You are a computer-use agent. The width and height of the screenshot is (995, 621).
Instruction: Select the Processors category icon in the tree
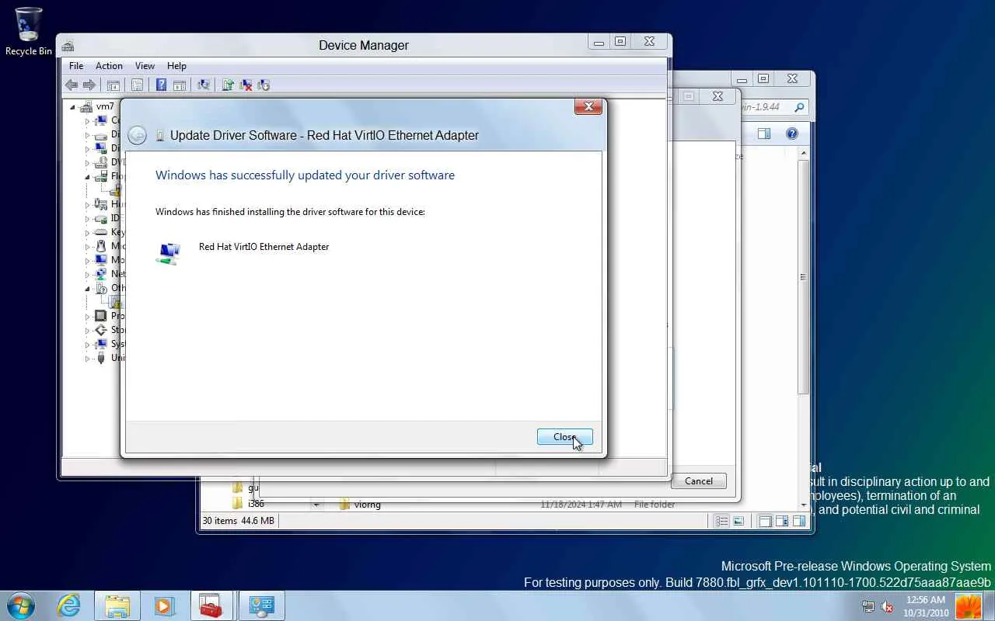click(x=100, y=316)
